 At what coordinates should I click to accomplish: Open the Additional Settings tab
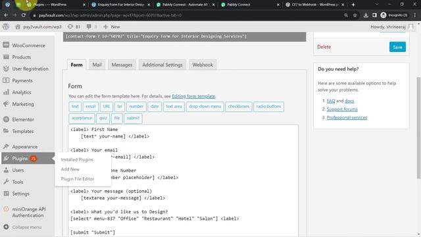point(162,65)
